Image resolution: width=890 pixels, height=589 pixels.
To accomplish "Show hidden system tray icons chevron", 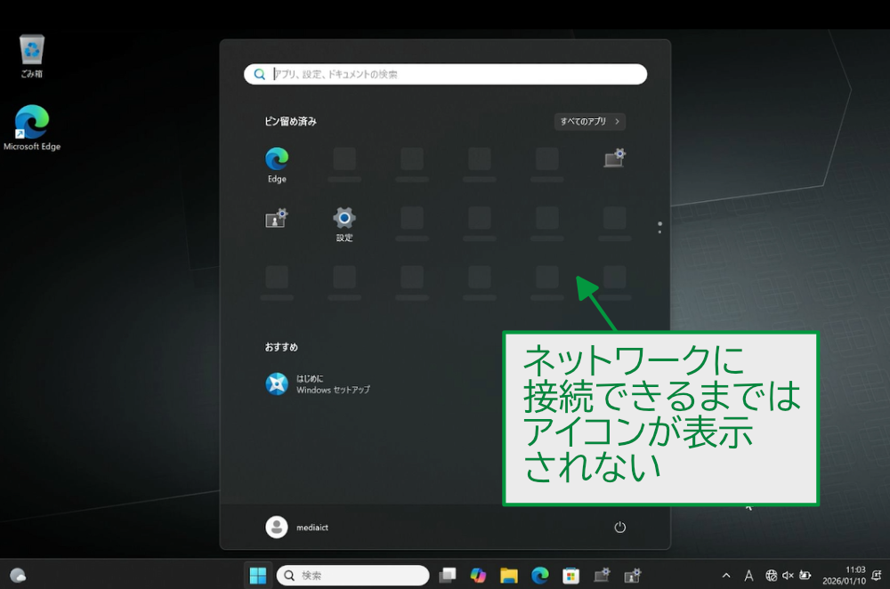I will pos(726,576).
